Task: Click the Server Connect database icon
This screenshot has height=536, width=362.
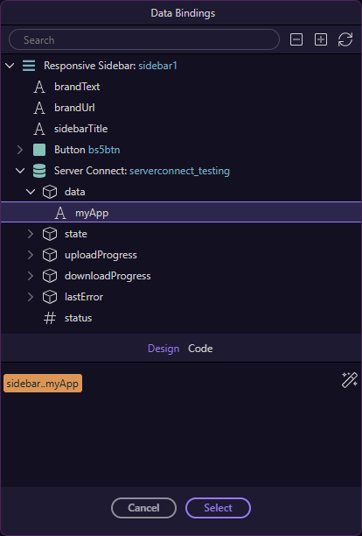Action: (x=39, y=171)
